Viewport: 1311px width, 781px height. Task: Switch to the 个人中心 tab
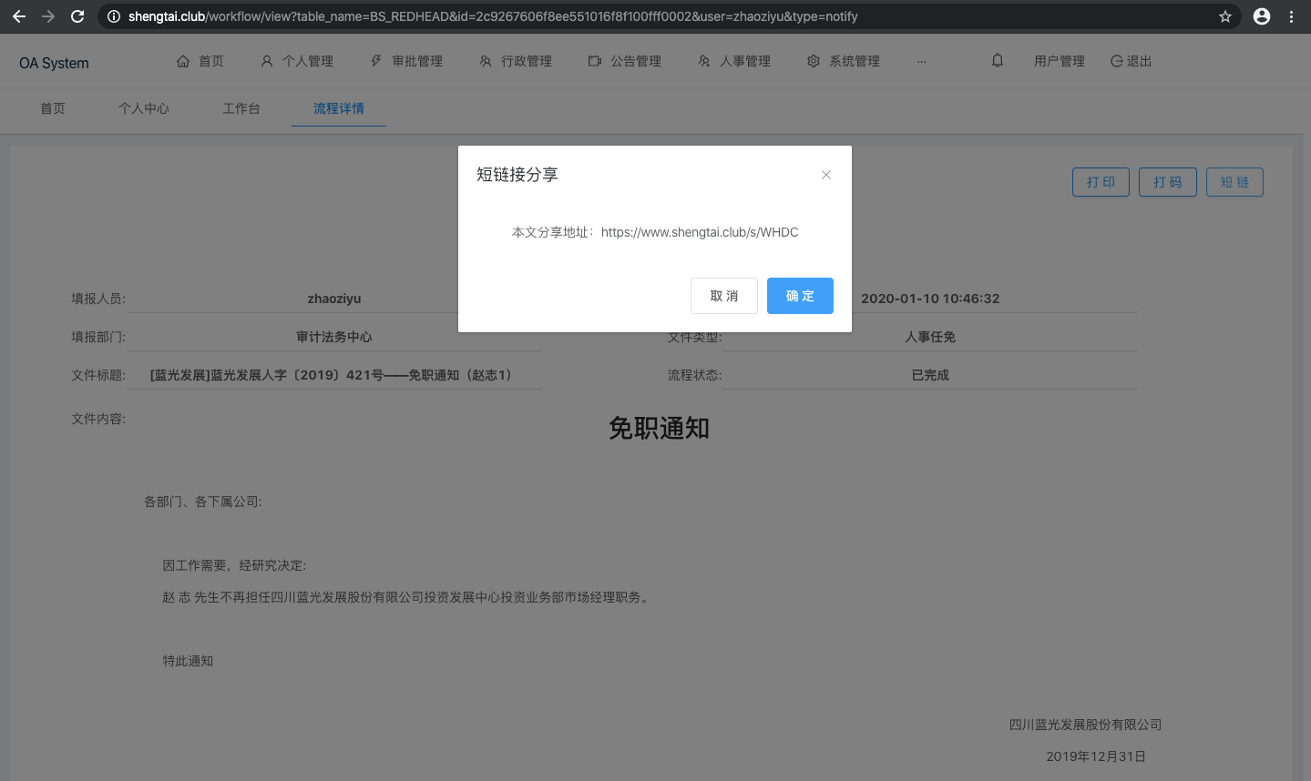144,108
